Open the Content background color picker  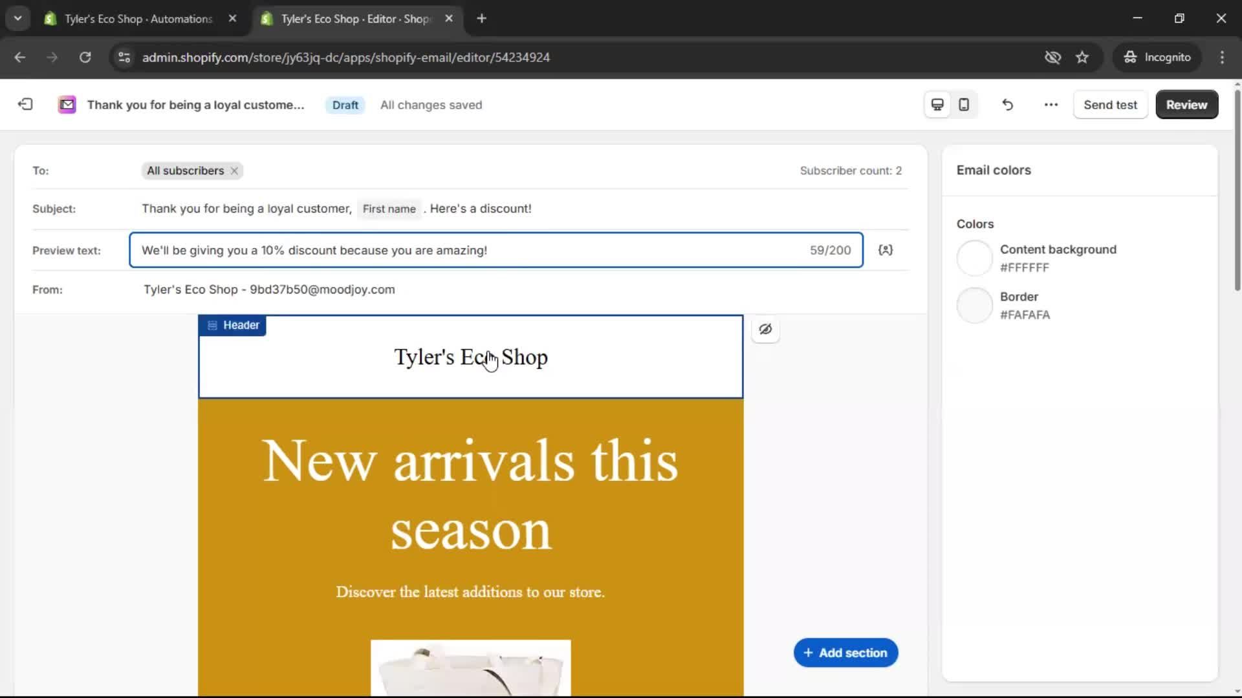(974, 257)
